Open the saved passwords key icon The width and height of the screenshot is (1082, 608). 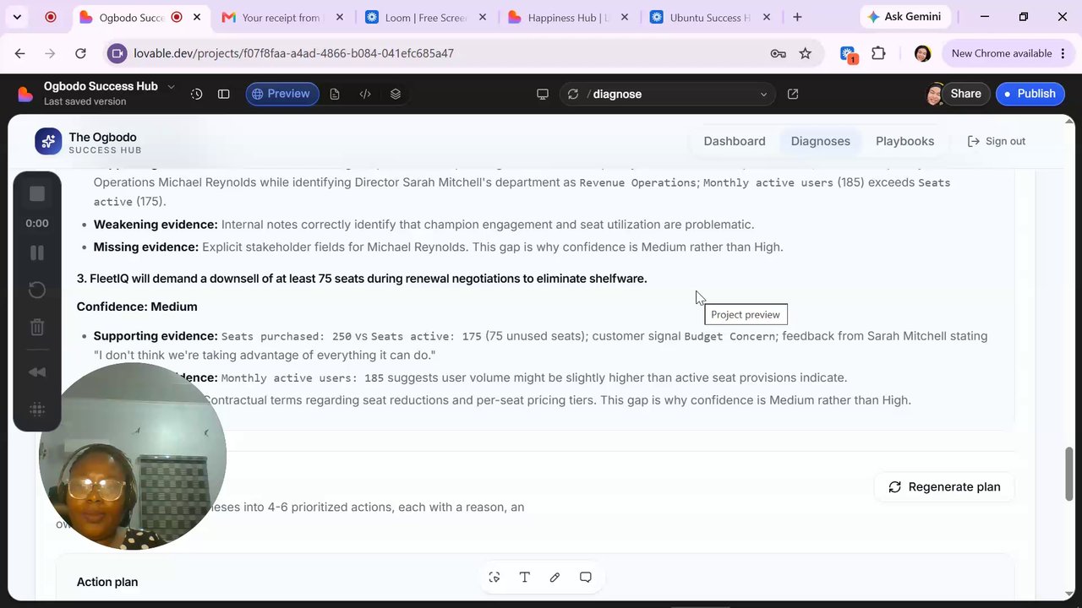(x=779, y=53)
